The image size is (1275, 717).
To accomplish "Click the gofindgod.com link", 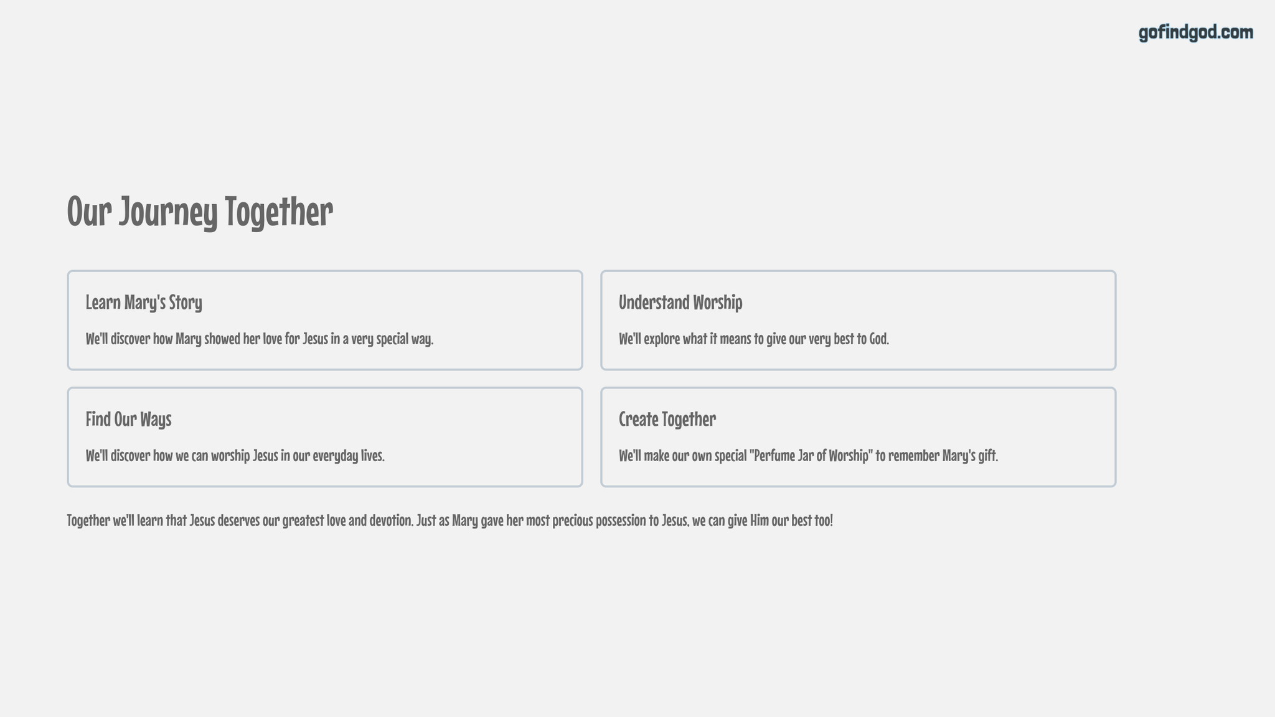I will pos(1196,32).
